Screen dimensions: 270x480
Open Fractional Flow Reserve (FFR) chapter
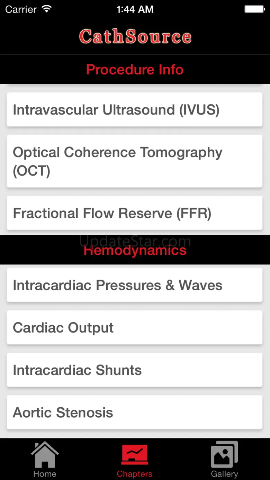tap(134, 213)
